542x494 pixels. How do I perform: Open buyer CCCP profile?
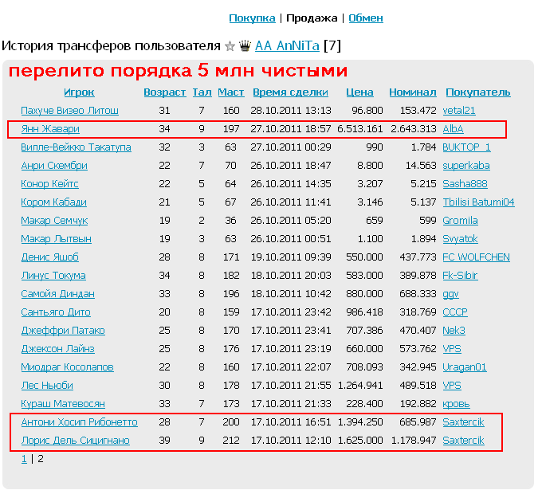click(x=455, y=312)
